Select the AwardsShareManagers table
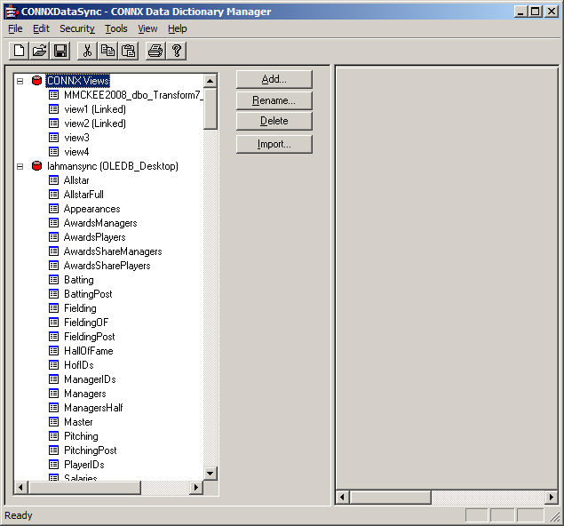The image size is (564, 526). point(113,251)
